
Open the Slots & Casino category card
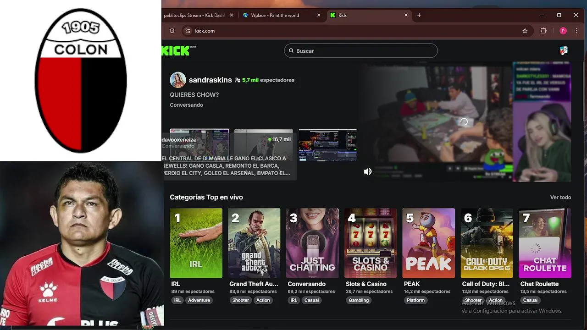coord(371,243)
